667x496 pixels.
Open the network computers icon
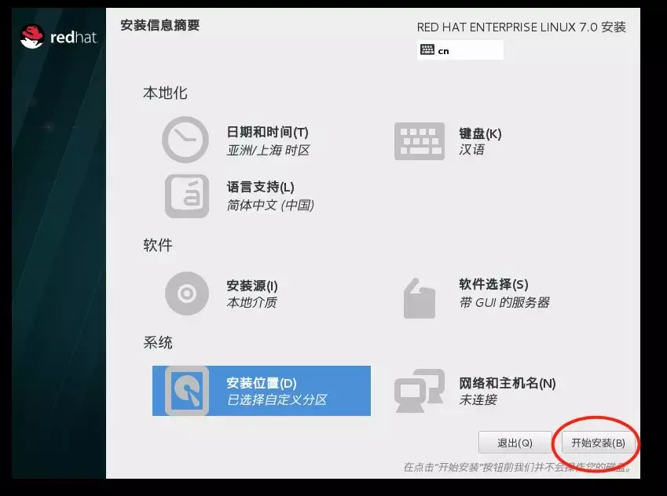click(420, 391)
